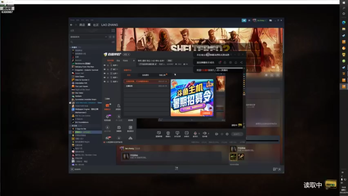Open the second message dated 2022-03-18
Viewport: 348px width, 196px height.
pos(146,86)
